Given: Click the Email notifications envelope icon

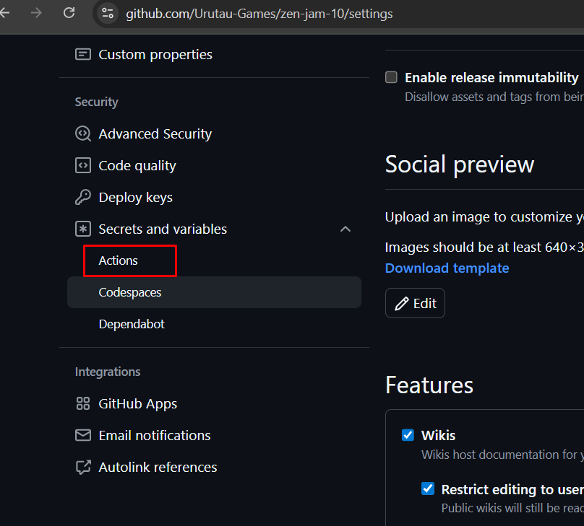Looking at the screenshot, I should (83, 435).
